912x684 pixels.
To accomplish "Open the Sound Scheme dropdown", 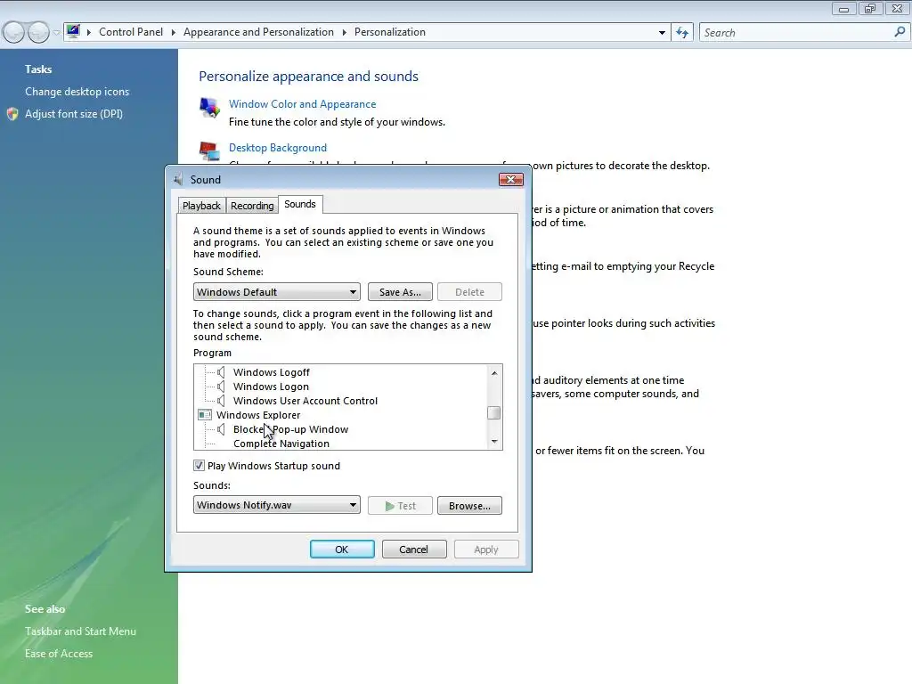I will 277,292.
